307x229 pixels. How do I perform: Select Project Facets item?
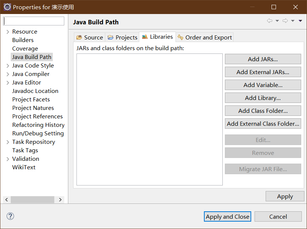click(31, 100)
